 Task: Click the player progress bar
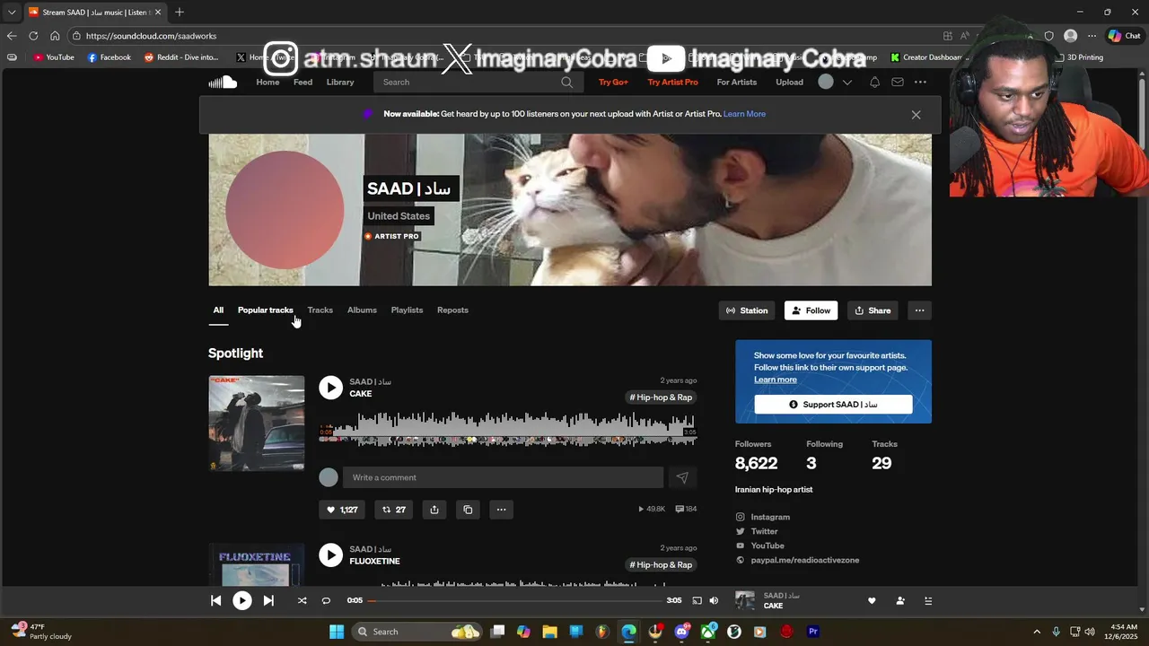[516, 601]
